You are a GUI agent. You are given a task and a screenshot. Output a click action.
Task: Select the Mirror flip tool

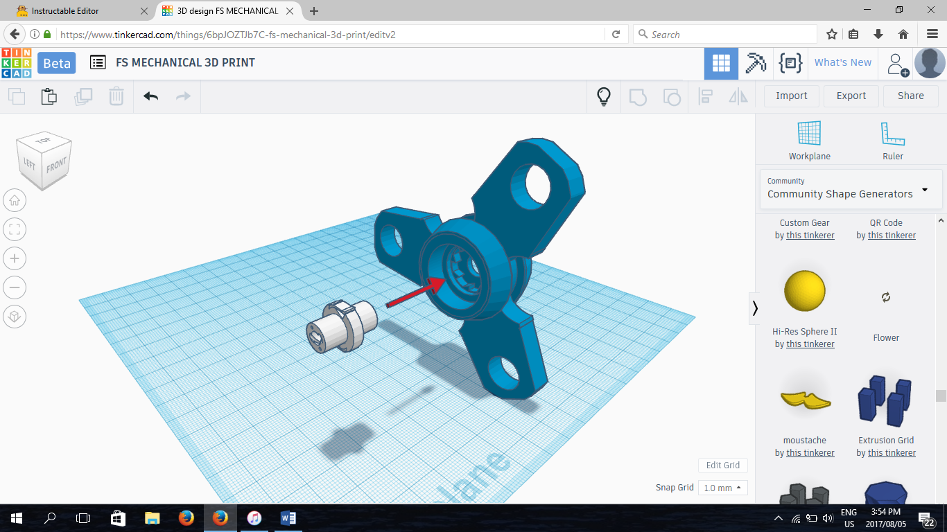(737, 97)
